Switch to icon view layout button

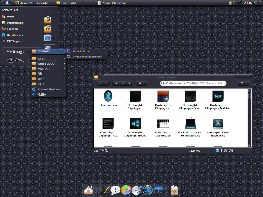(116, 83)
